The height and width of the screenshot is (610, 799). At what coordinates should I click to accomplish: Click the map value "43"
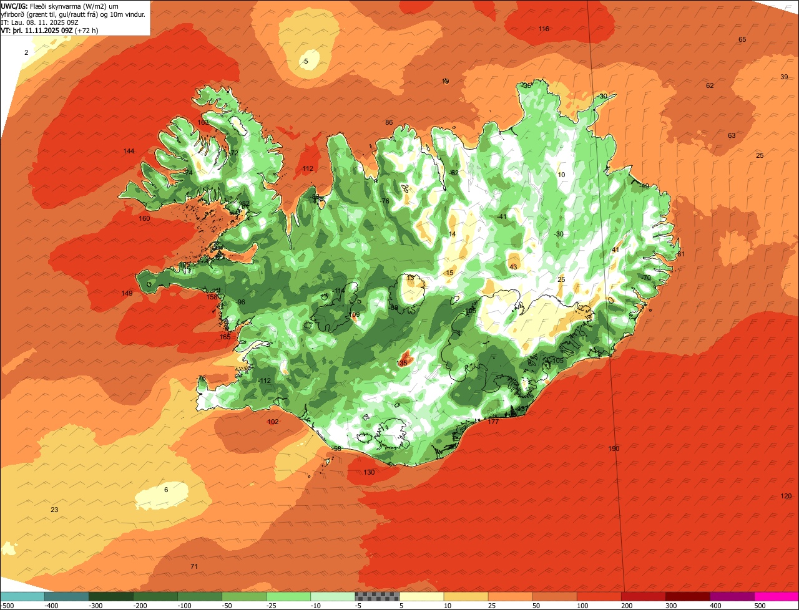point(513,266)
